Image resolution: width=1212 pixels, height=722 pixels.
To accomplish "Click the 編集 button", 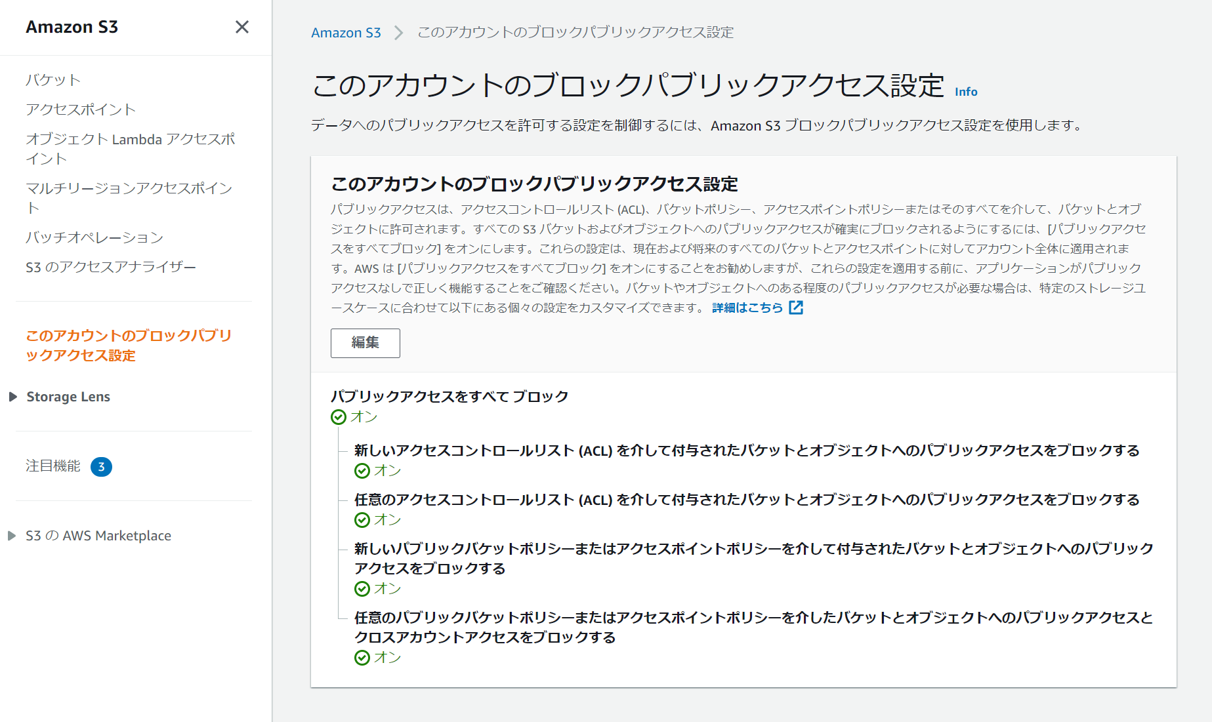I will (x=366, y=343).
